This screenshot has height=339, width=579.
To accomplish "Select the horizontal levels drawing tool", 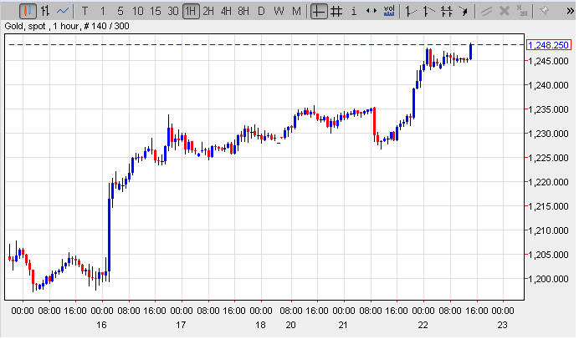I will point(447,11).
